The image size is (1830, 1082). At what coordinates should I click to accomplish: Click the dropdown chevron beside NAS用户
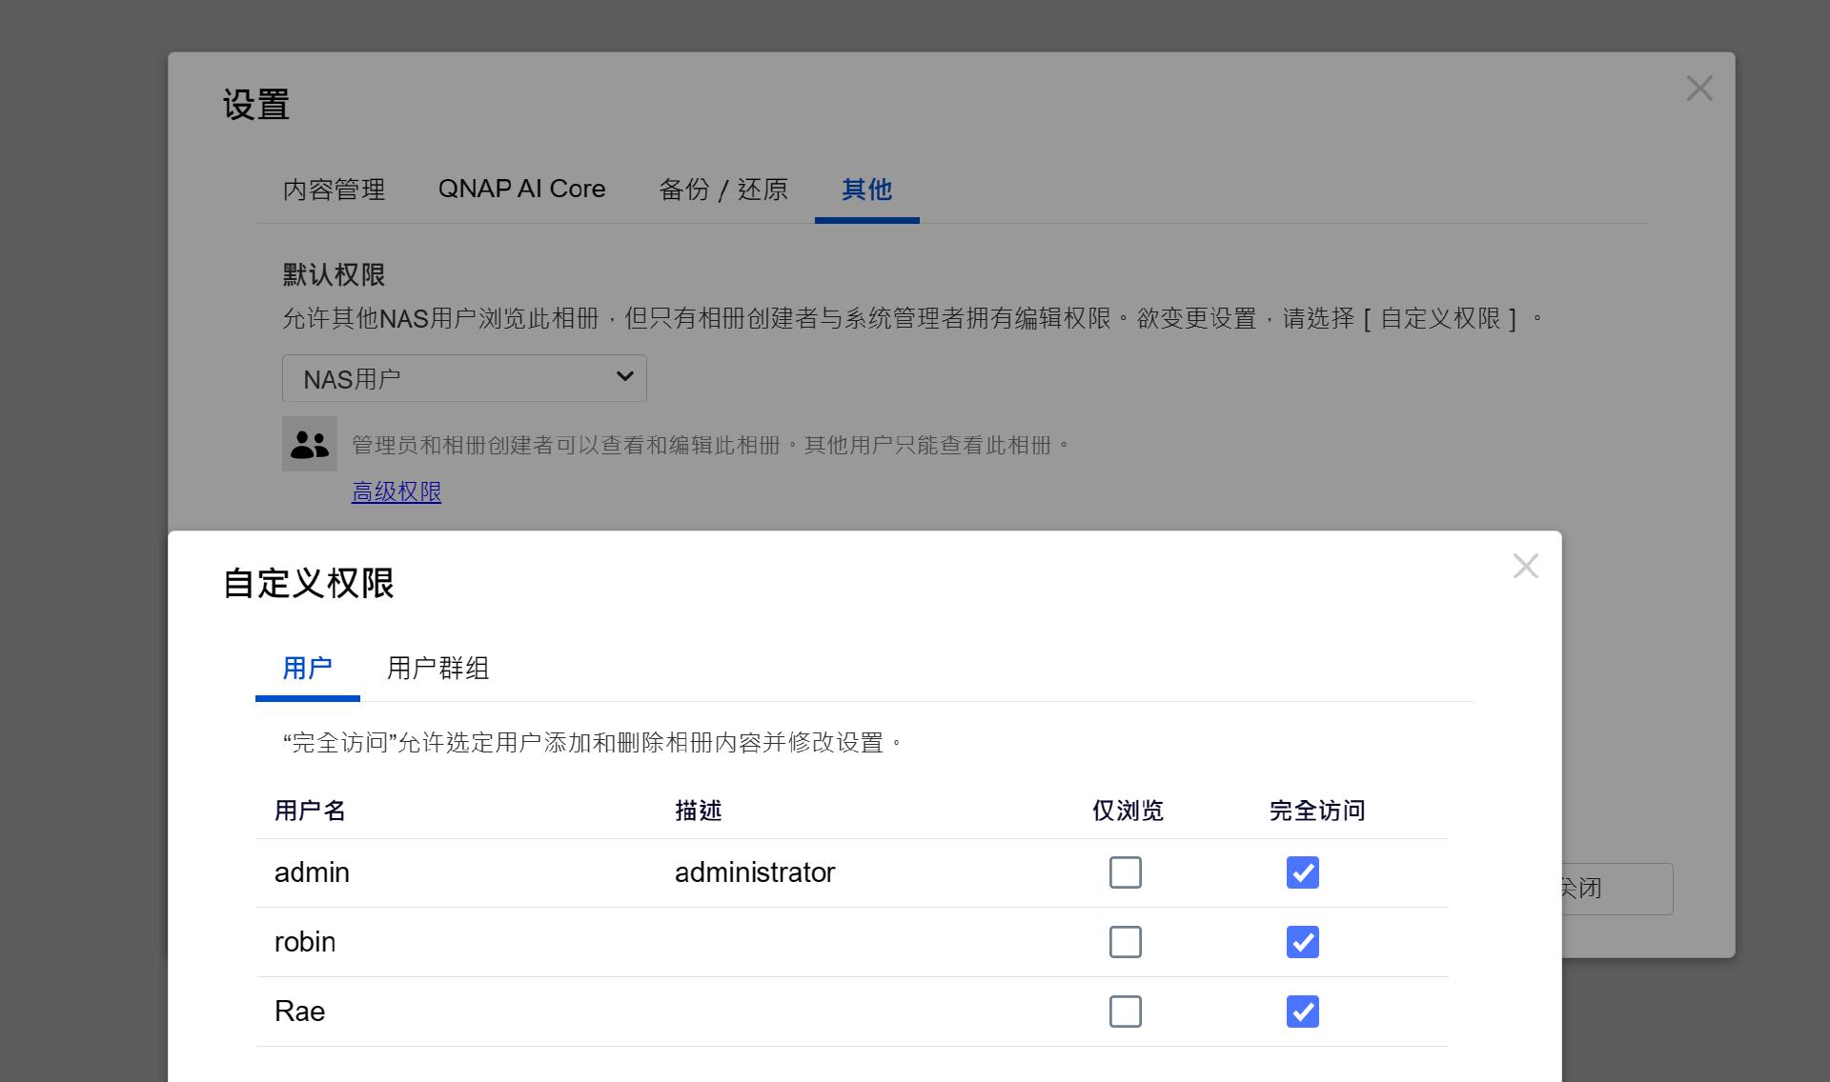click(x=624, y=377)
